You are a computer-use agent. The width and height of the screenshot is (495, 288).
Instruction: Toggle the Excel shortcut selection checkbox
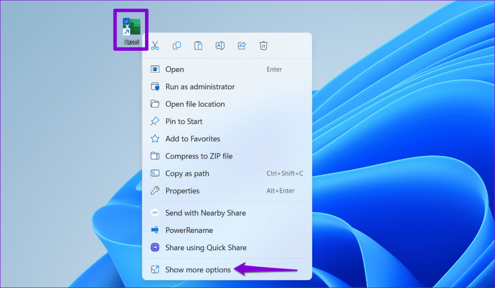126,21
